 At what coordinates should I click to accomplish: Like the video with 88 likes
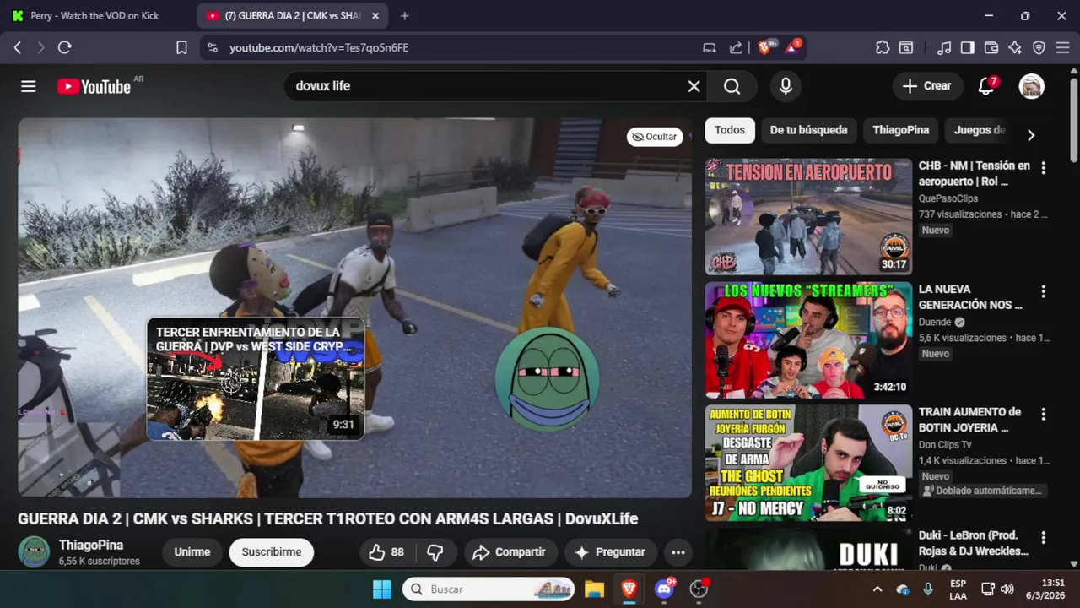(x=386, y=552)
